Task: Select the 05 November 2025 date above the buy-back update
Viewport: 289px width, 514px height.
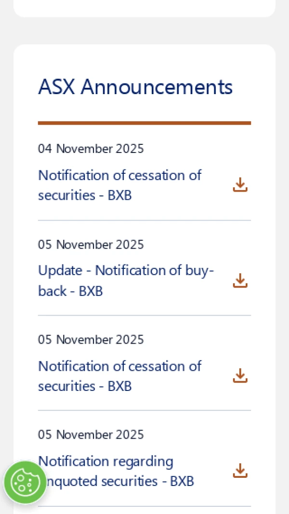Action: click(x=91, y=244)
